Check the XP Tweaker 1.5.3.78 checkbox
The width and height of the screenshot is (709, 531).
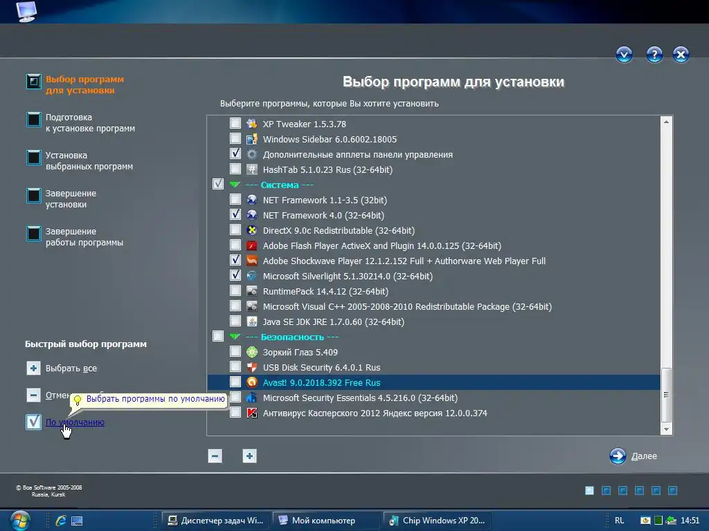235,123
